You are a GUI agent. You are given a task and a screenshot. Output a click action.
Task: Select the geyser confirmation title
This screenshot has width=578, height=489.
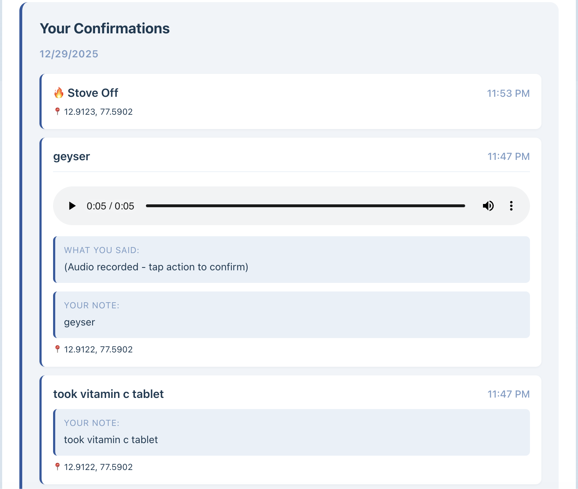click(72, 156)
